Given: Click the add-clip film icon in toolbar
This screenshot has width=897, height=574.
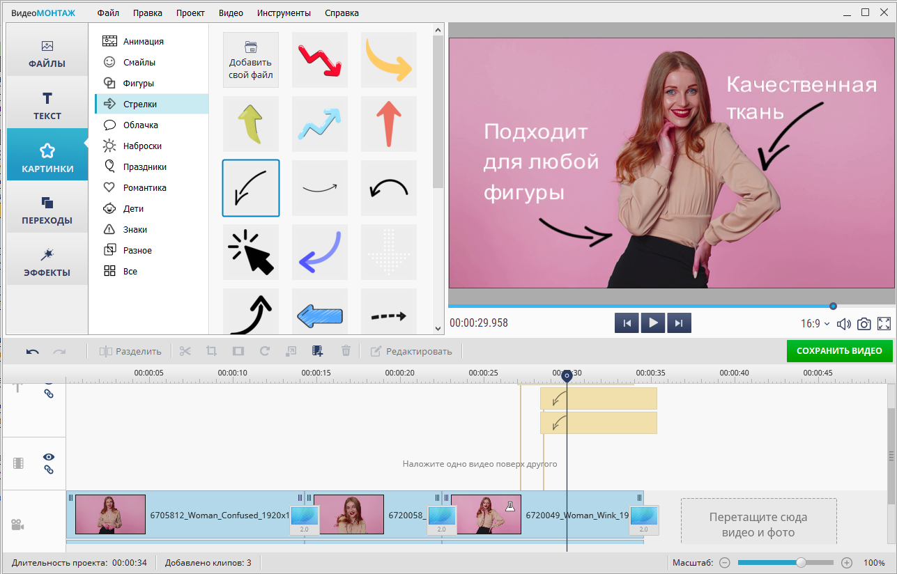Looking at the screenshot, I should point(318,351).
